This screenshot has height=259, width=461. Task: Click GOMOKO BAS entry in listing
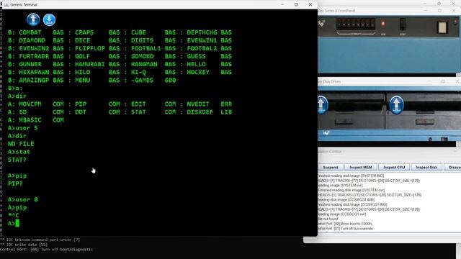[153, 56]
